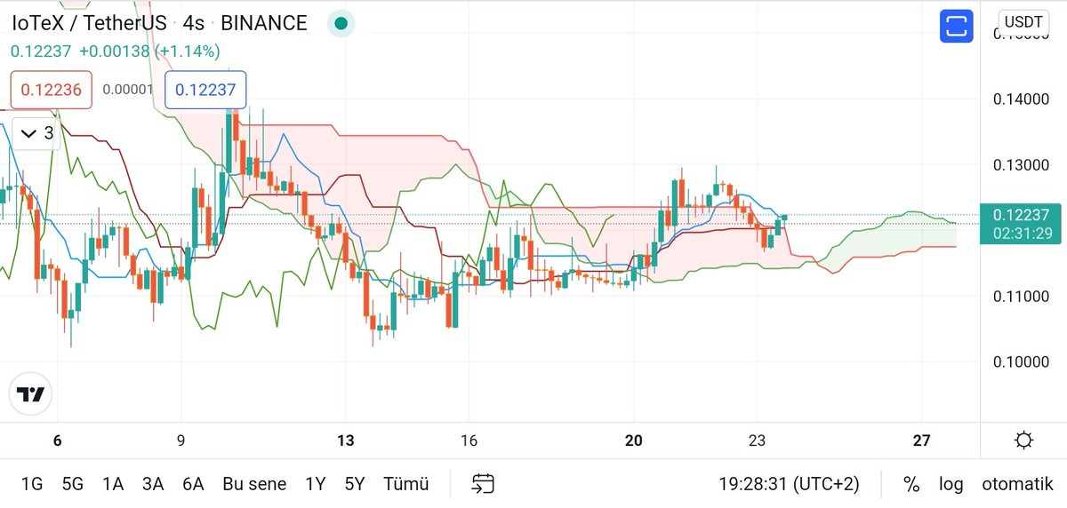Select the 1A time range
The width and height of the screenshot is (1067, 508).
tap(113, 484)
